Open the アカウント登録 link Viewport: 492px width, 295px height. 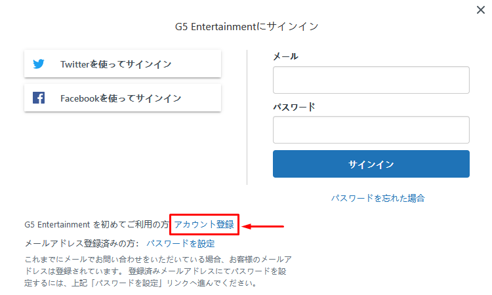tap(204, 224)
